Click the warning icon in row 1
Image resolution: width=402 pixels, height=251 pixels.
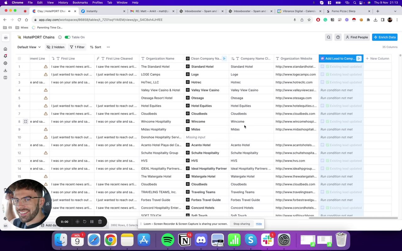(46, 67)
